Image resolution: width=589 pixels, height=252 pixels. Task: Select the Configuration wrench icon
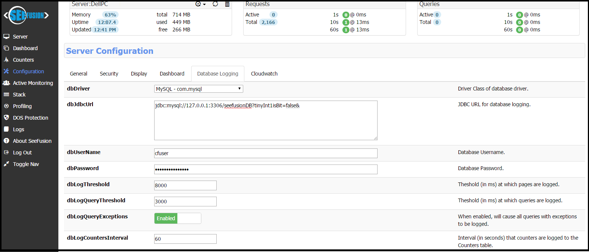click(x=6, y=71)
